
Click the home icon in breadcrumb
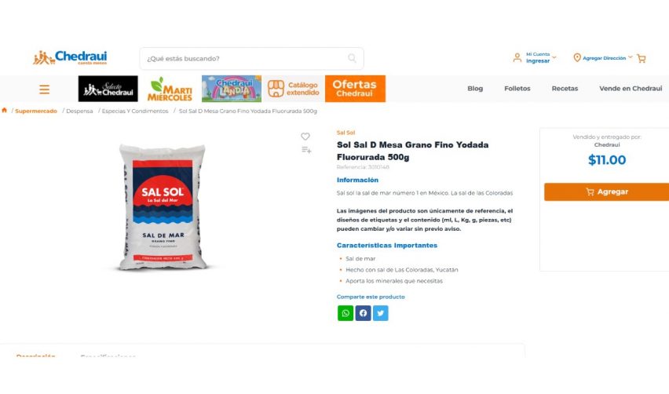tap(4, 110)
